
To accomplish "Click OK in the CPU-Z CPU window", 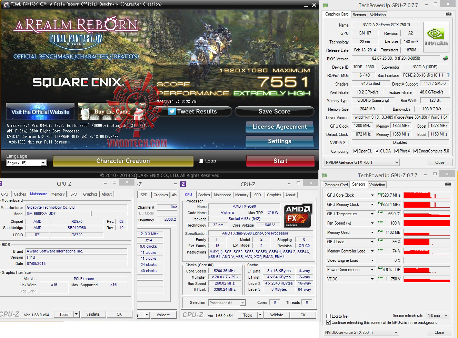I will (303, 315).
